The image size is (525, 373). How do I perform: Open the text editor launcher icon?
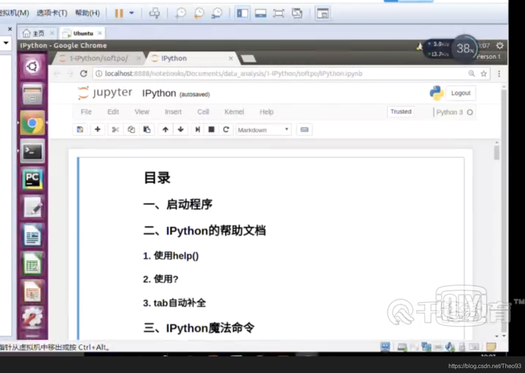[32, 207]
